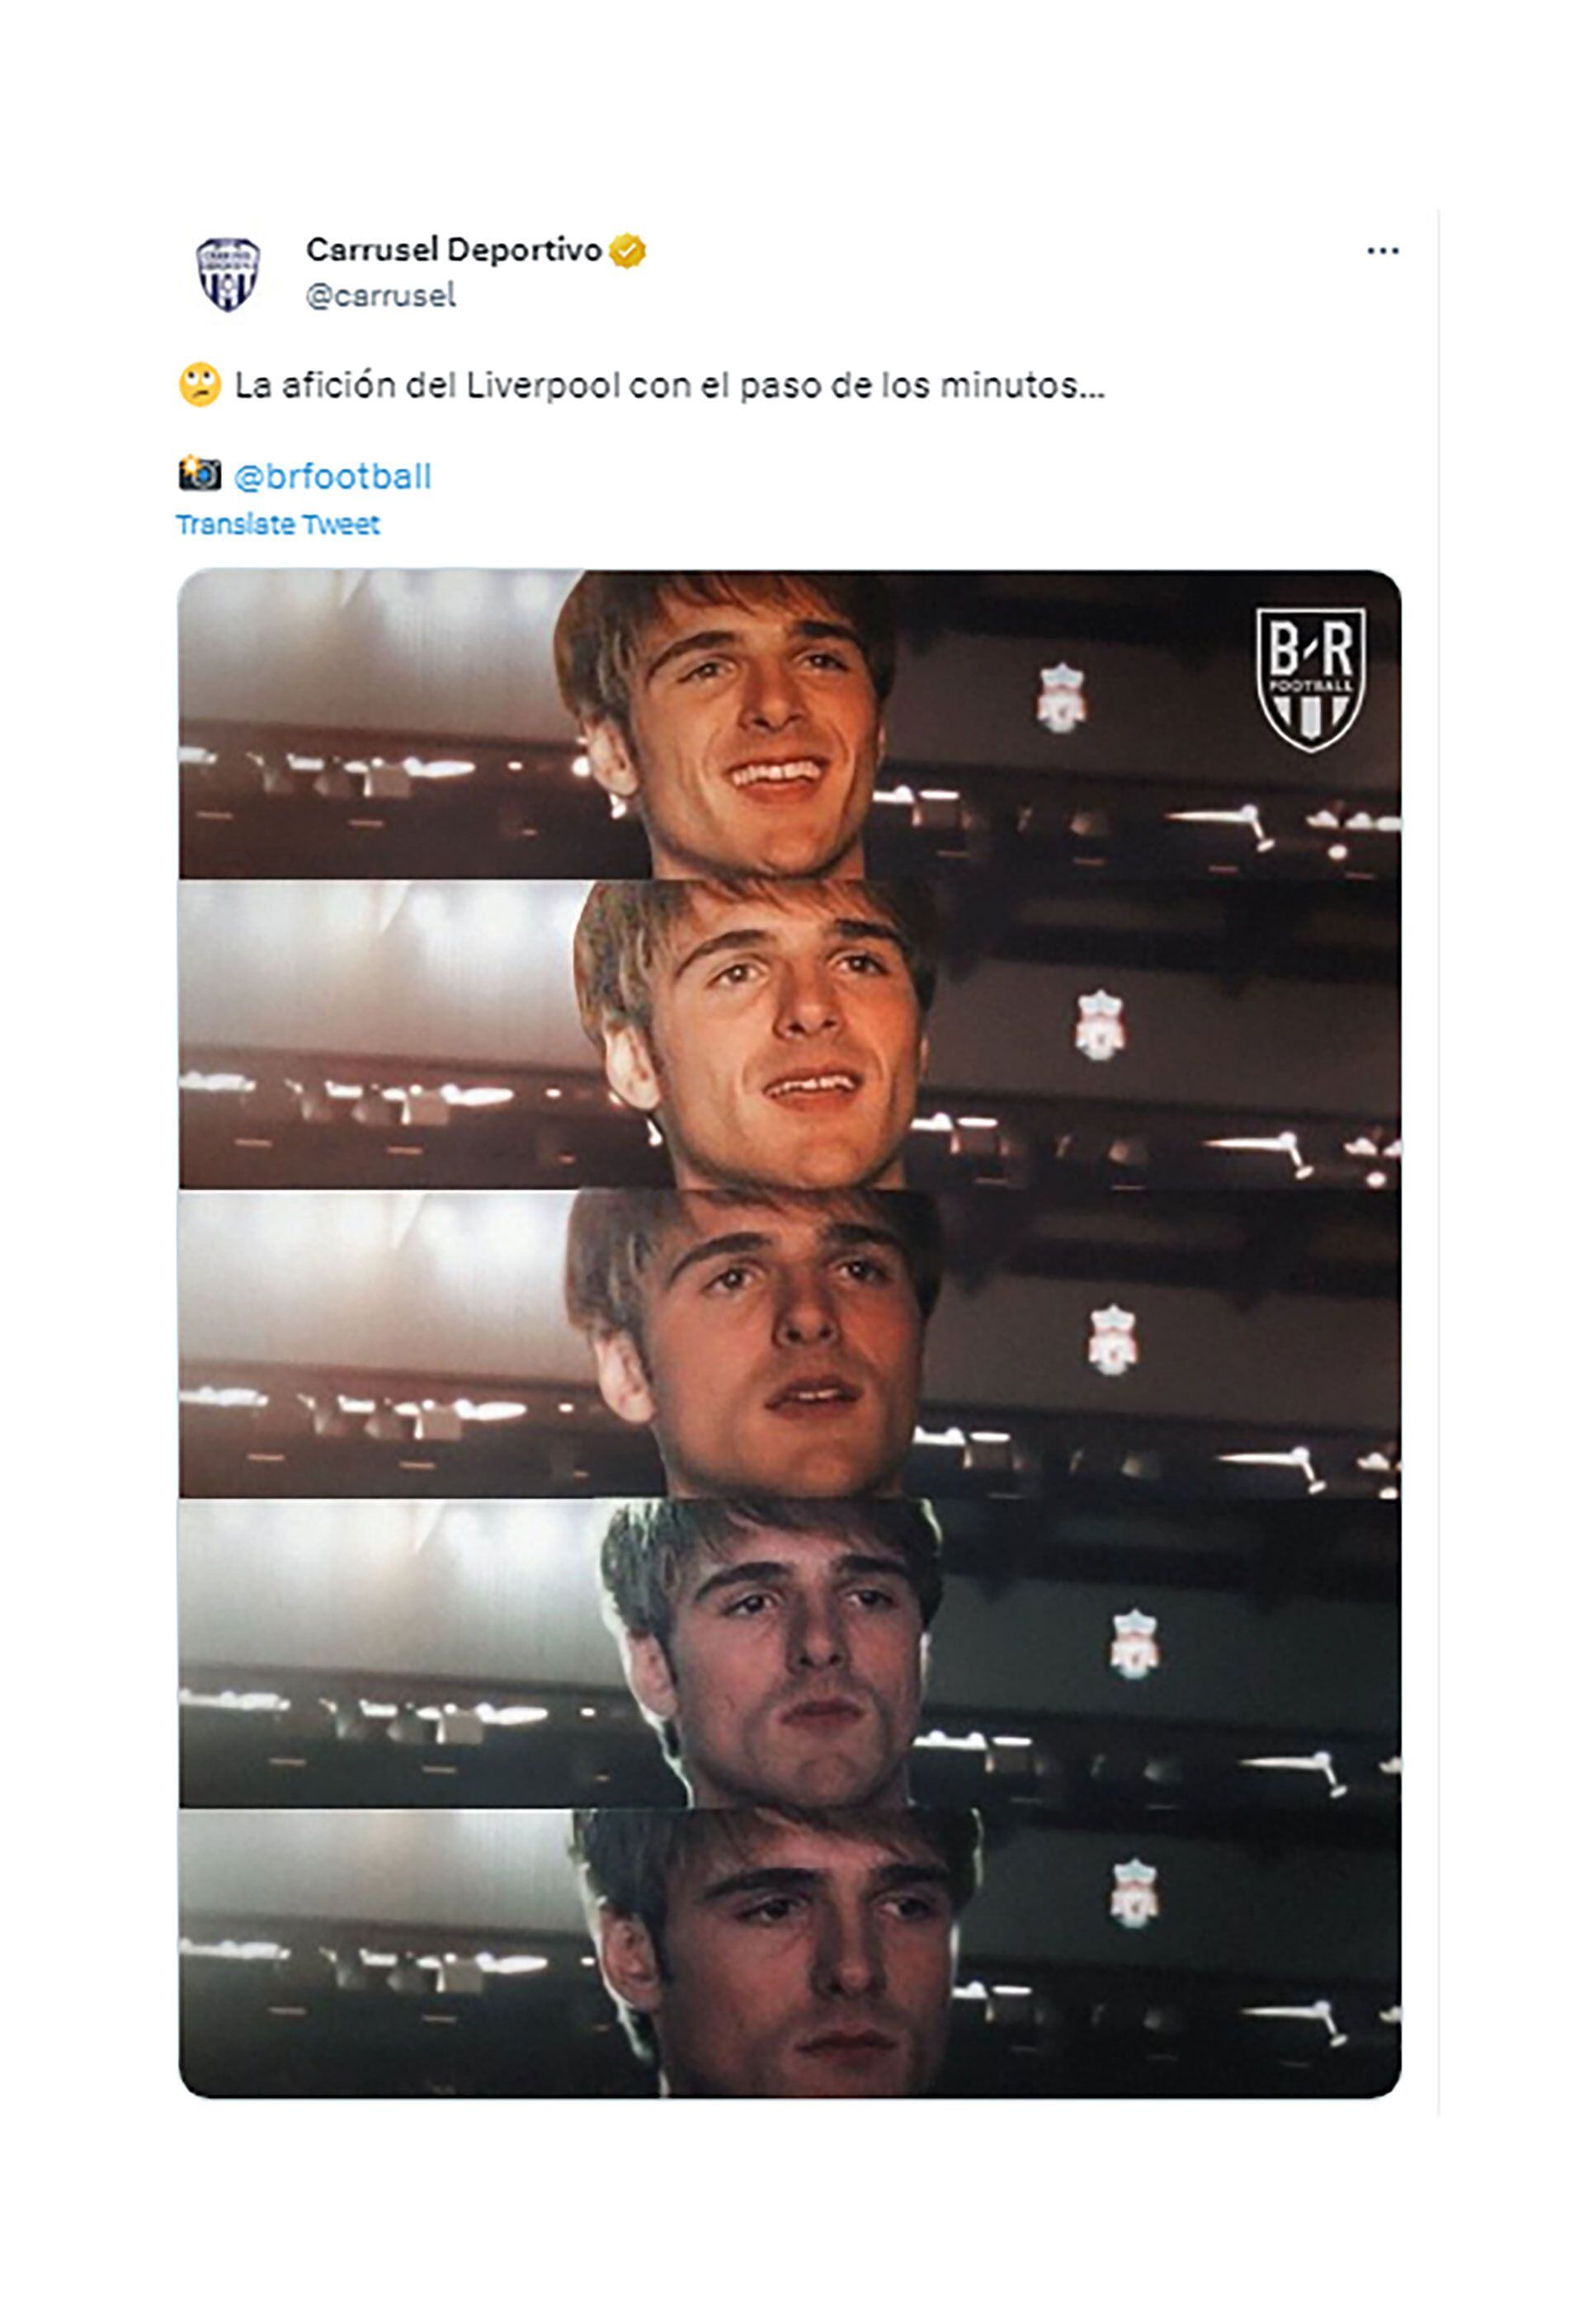Image resolution: width=1584 pixels, height=2324 pixels.
Task: Click the Liverpool crest in the fourth frame
Action: pos(1134,1643)
